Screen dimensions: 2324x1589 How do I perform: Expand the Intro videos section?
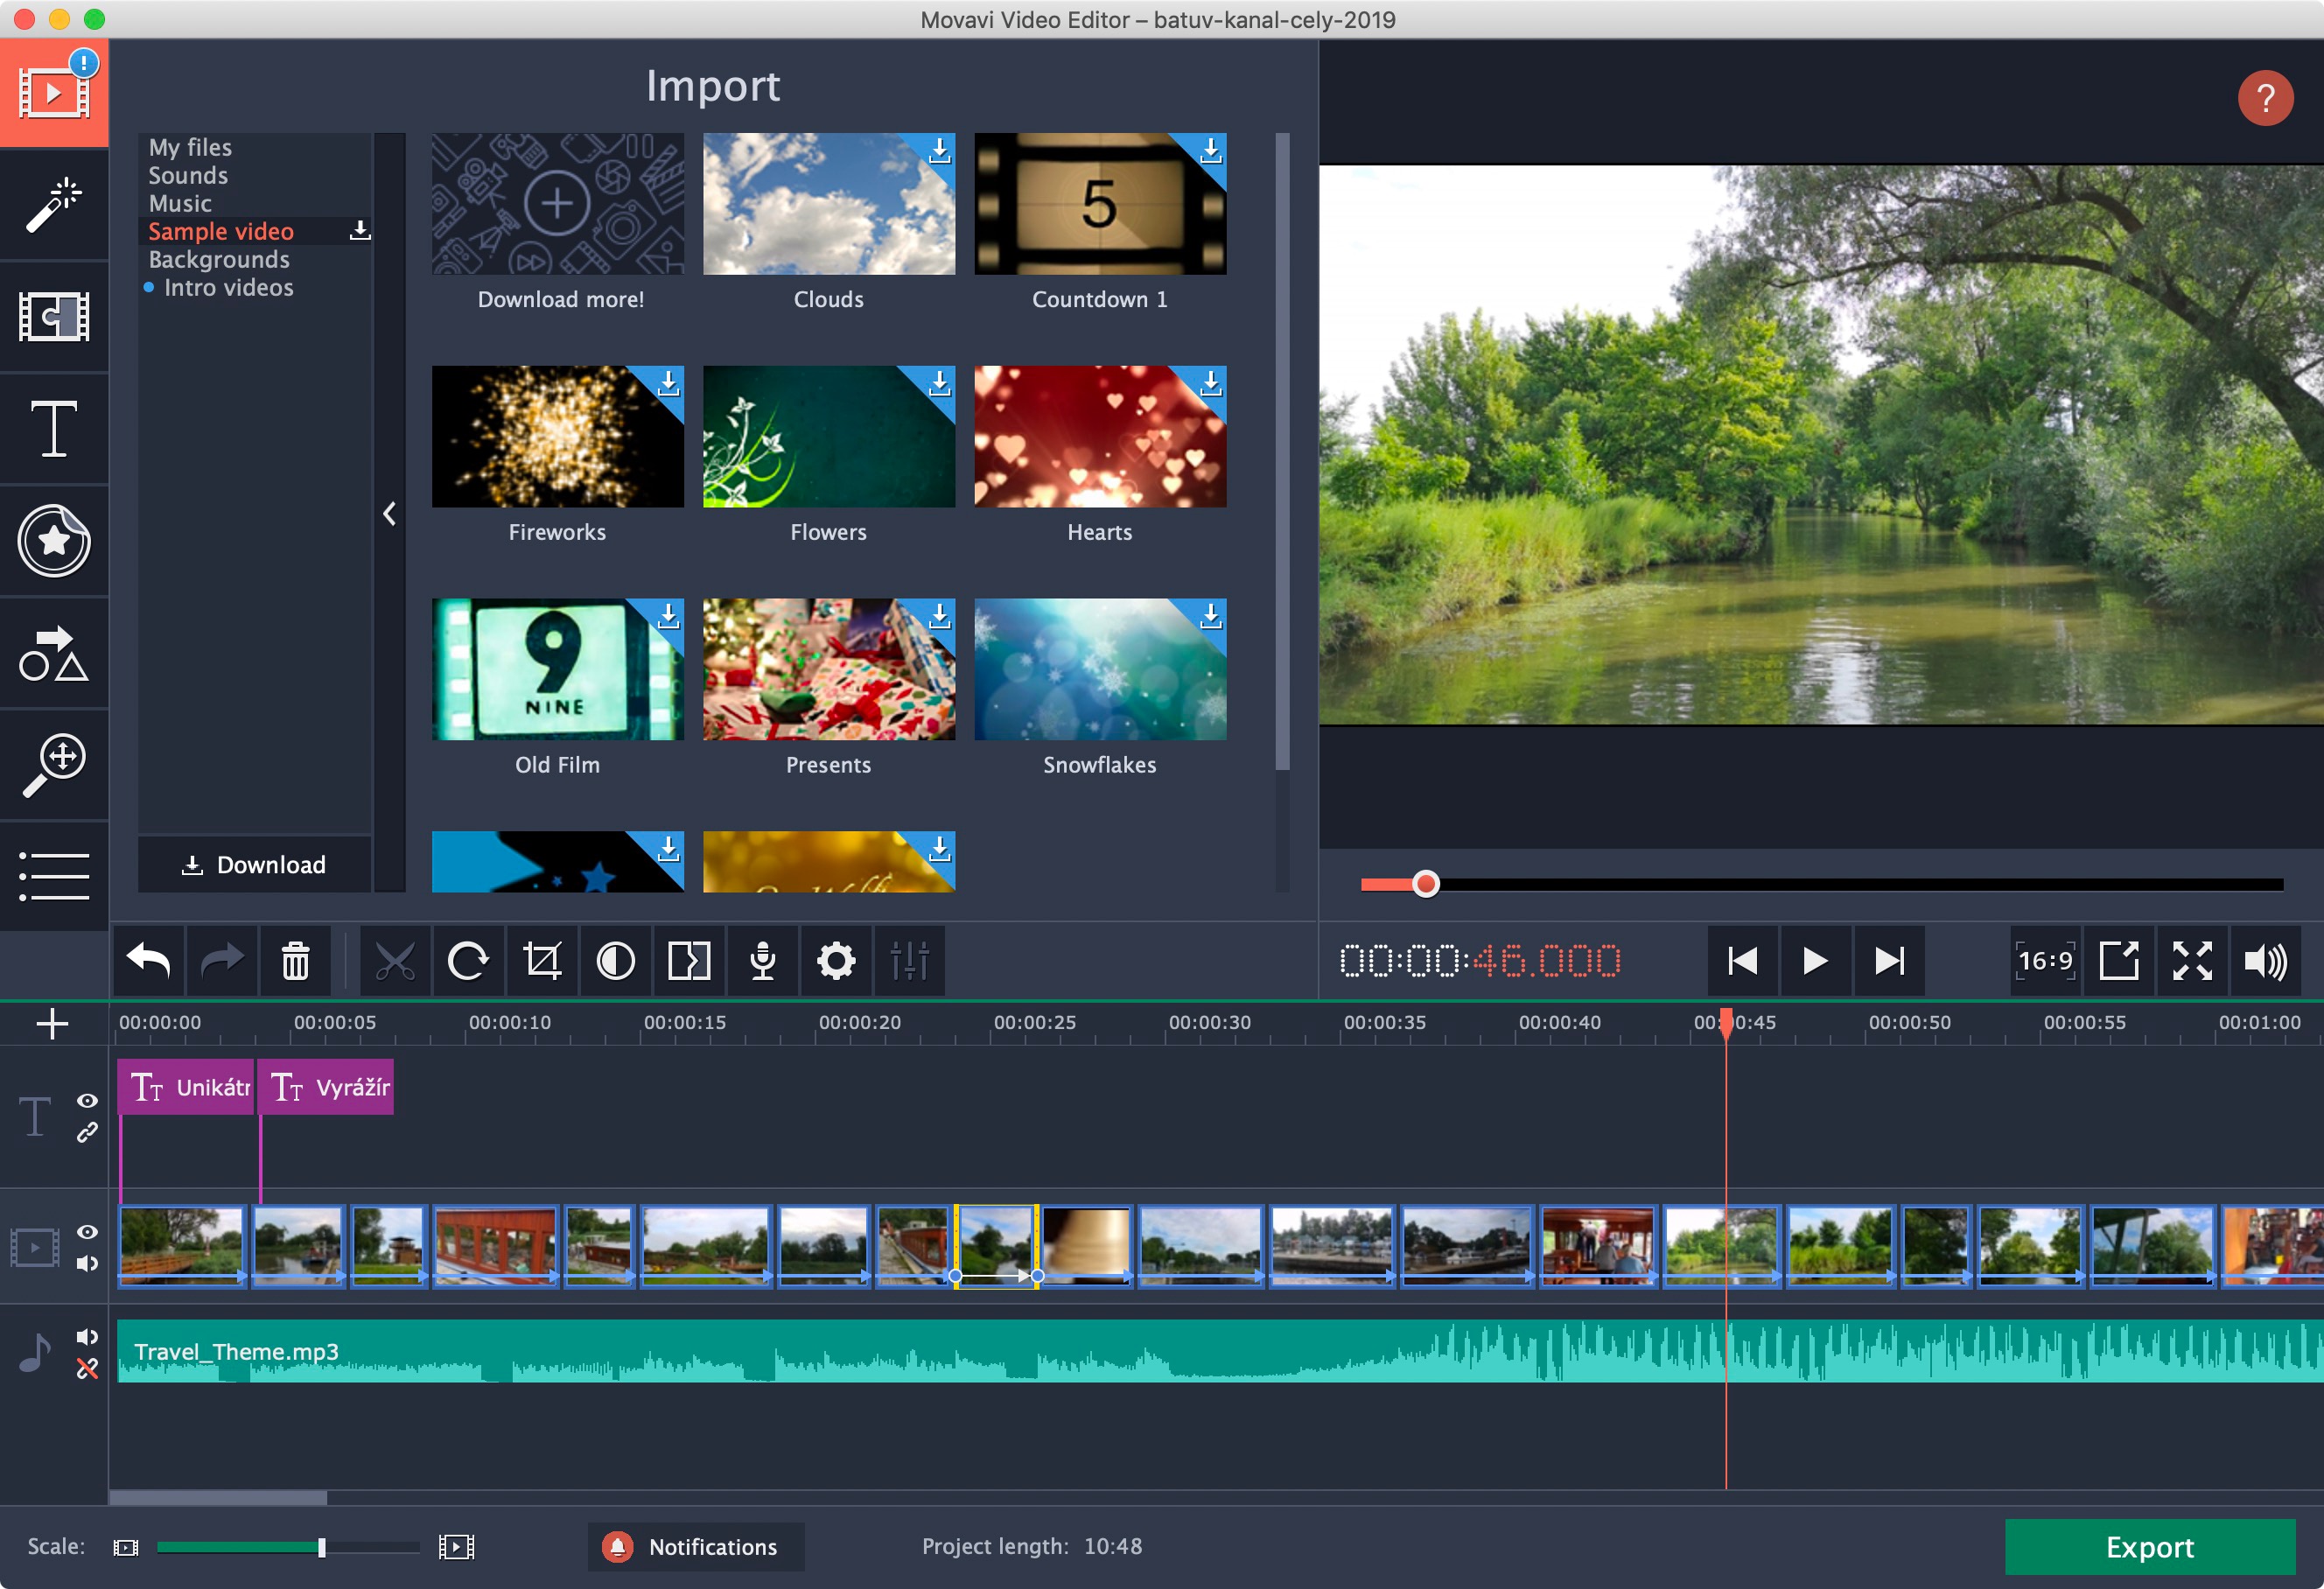pos(231,288)
